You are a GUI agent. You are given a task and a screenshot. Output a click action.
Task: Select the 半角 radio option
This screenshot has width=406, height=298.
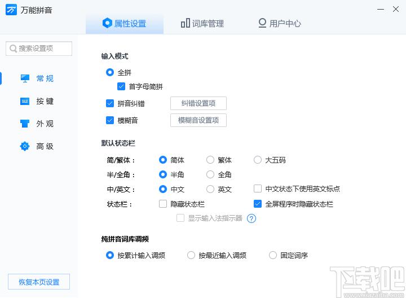click(x=163, y=174)
